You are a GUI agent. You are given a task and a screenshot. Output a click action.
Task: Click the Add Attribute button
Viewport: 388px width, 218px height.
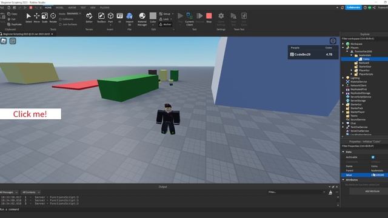[372, 191]
